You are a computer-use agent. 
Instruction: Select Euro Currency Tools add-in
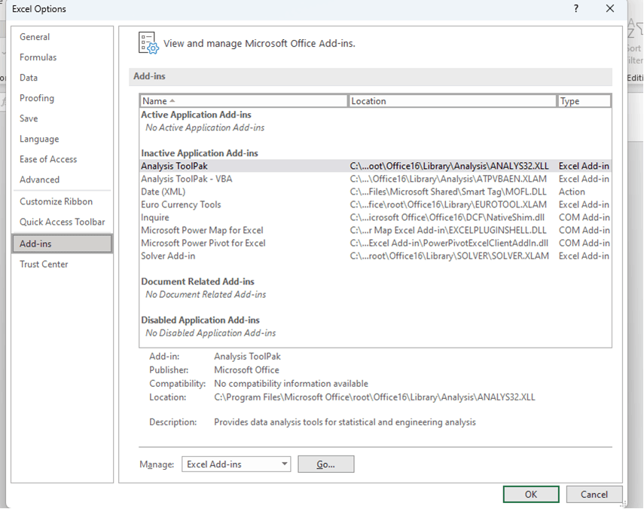[x=375, y=205]
